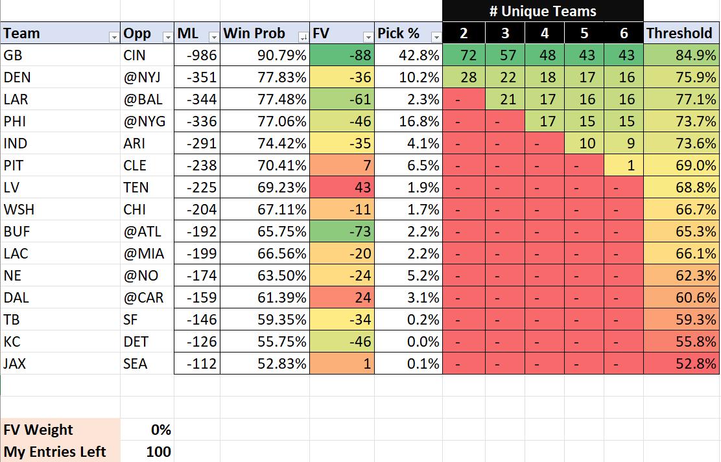This screenshot has height=462, width=721.
Task: Select the JAX threshold cell 52.8%
Action: [681, 364]
